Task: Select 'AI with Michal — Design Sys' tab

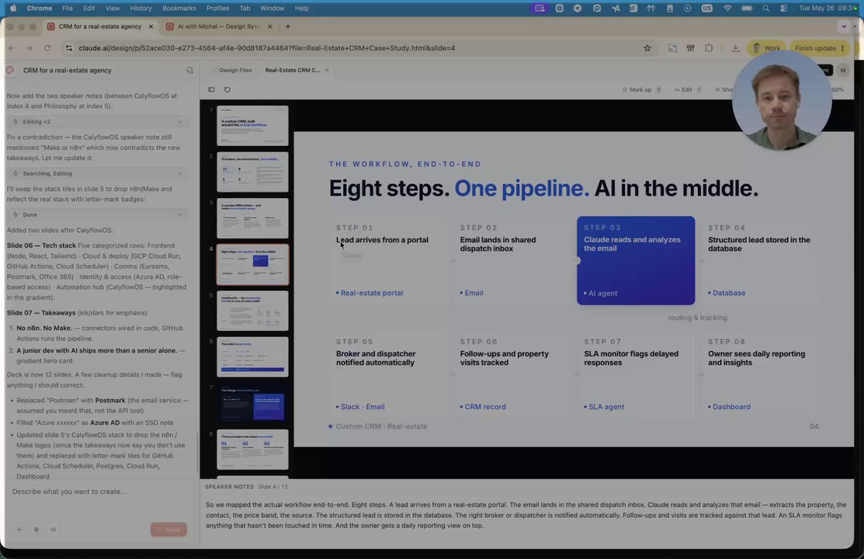Action: click(218, 26)
